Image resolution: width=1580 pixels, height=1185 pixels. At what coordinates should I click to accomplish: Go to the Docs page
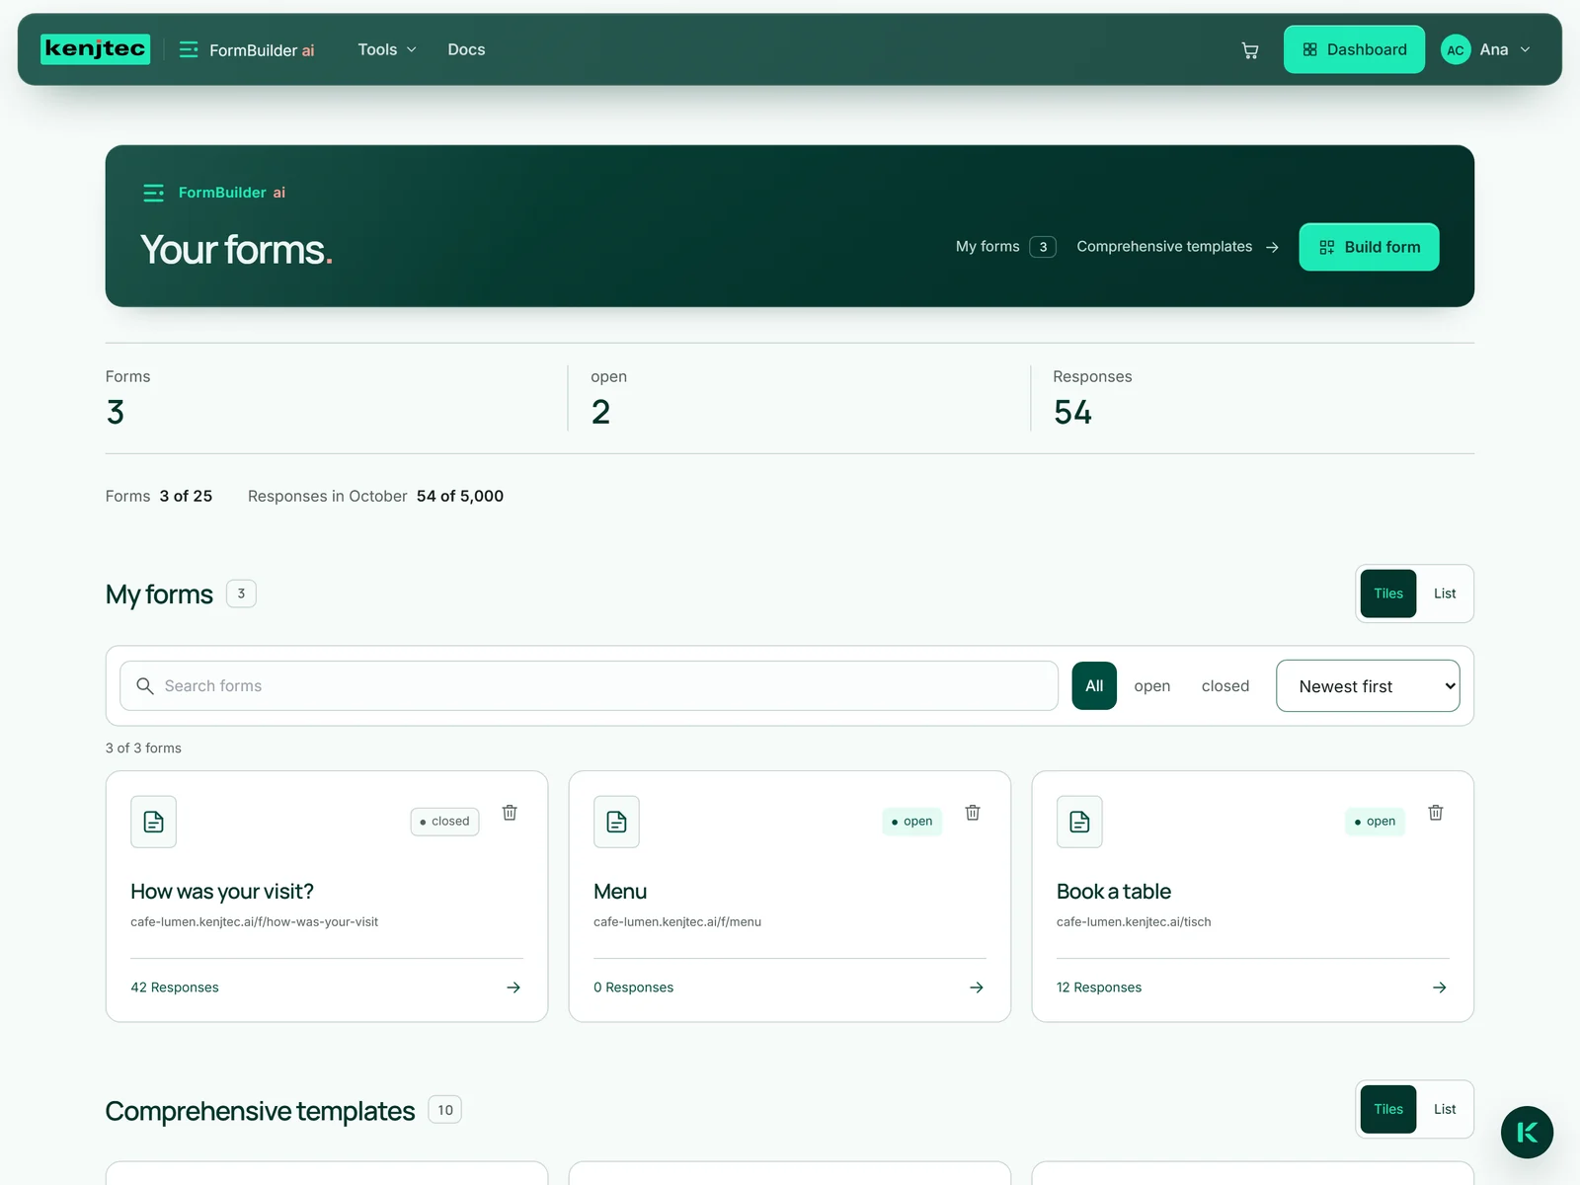tap(466, 49)
